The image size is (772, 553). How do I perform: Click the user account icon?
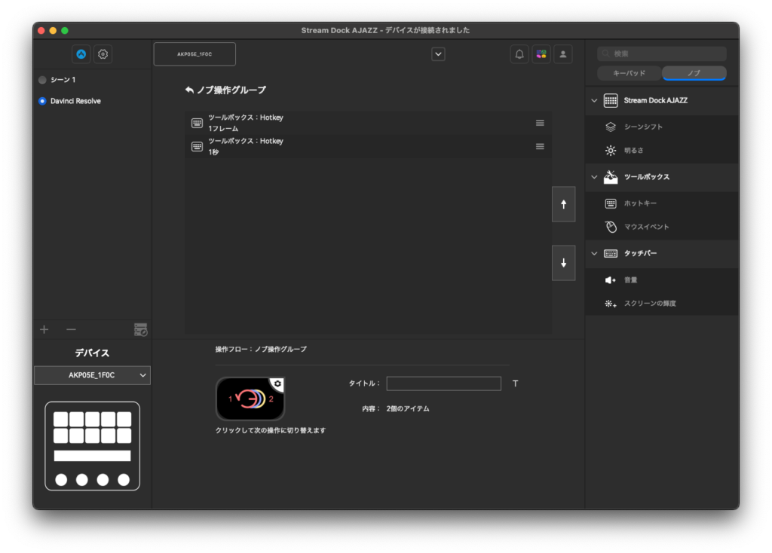(x=562, y=53)
